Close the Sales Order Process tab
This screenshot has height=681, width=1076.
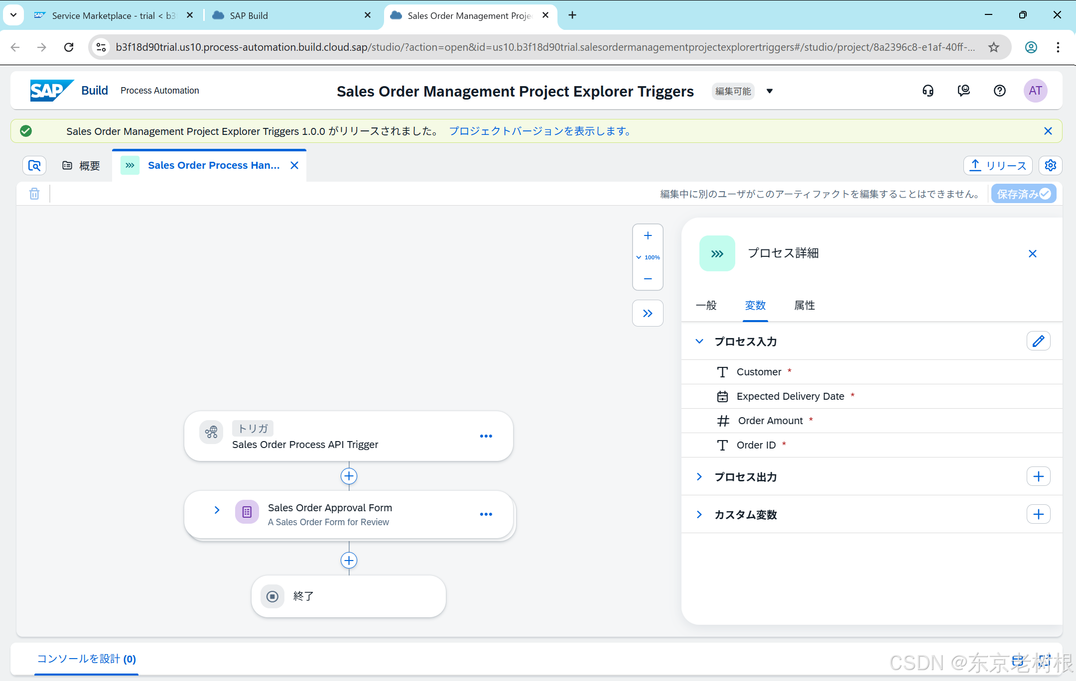294,165
